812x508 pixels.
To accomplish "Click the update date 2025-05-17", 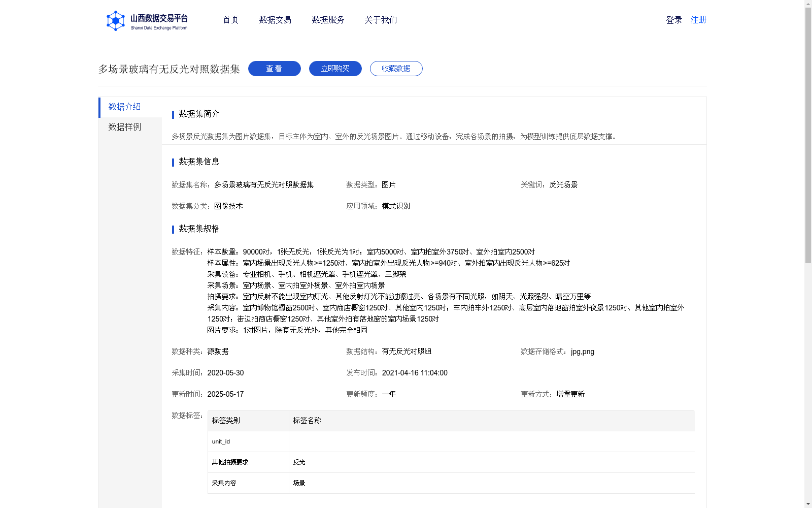I will (x=225, y=394).
